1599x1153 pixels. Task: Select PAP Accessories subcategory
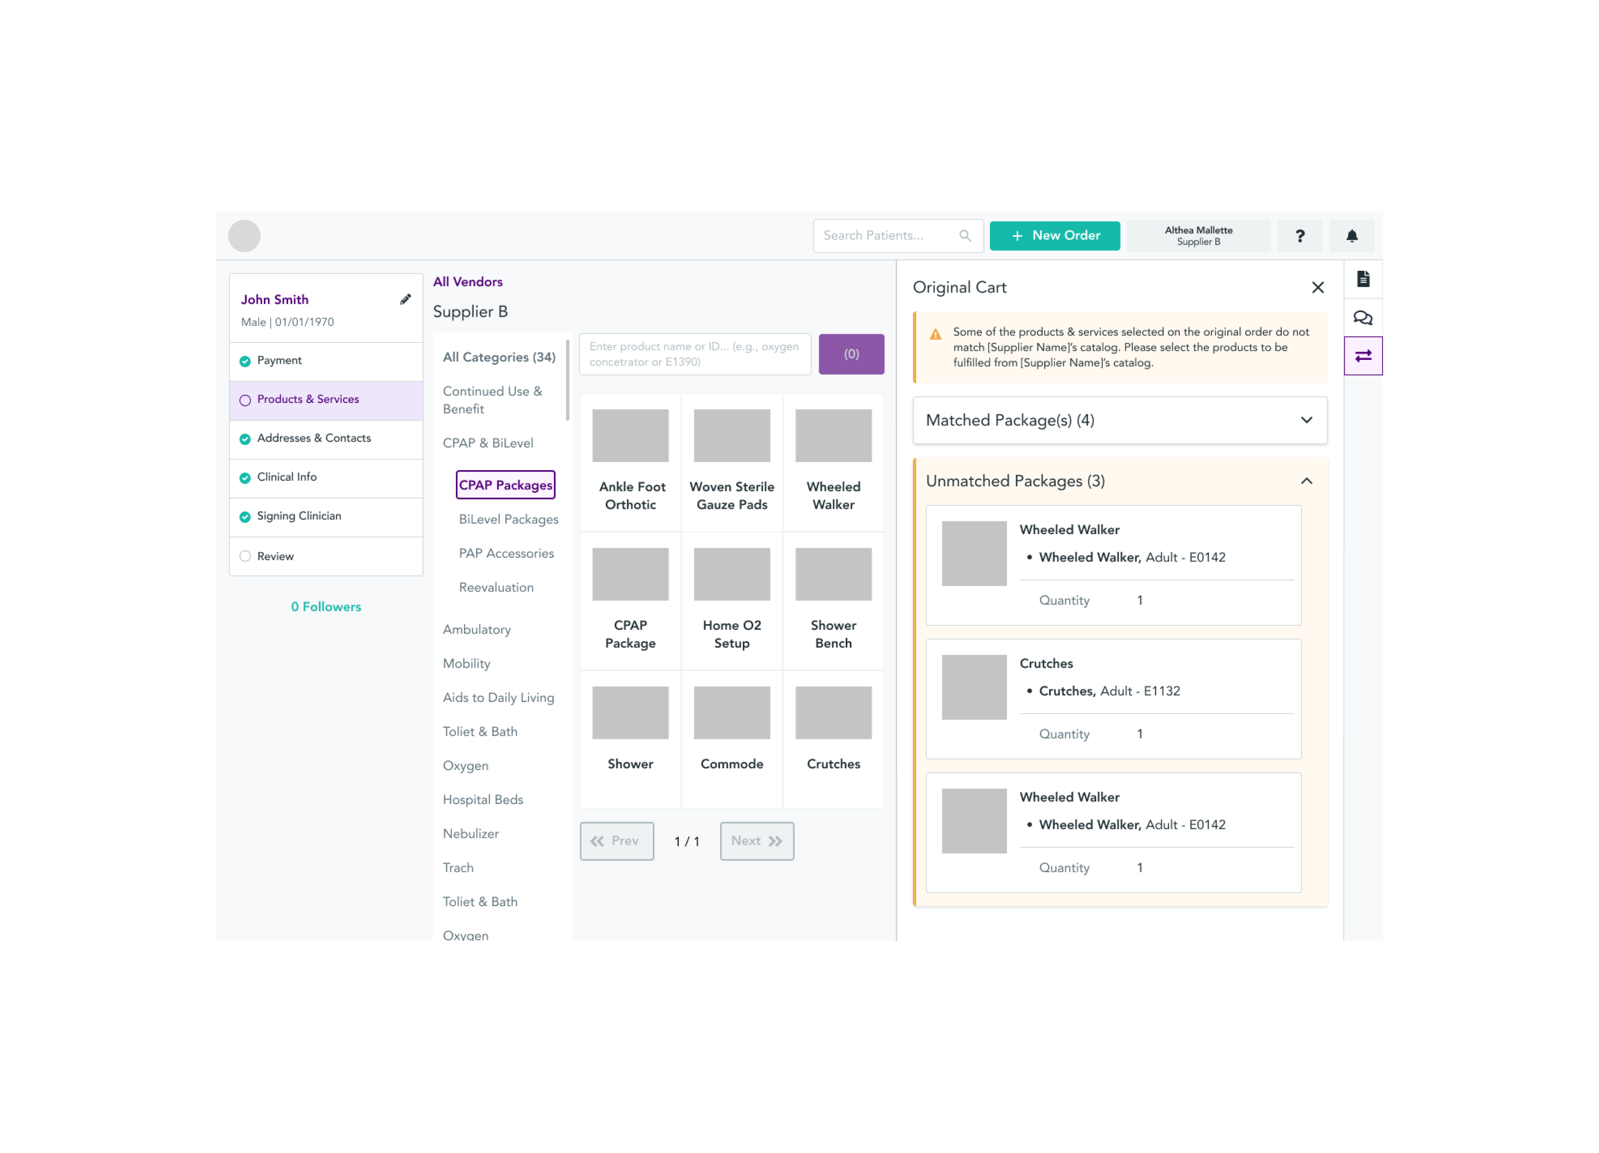point(506,554)
